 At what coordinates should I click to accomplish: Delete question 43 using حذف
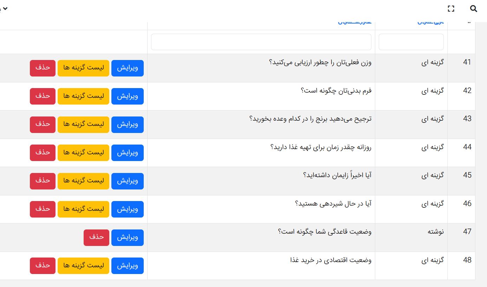43,125
